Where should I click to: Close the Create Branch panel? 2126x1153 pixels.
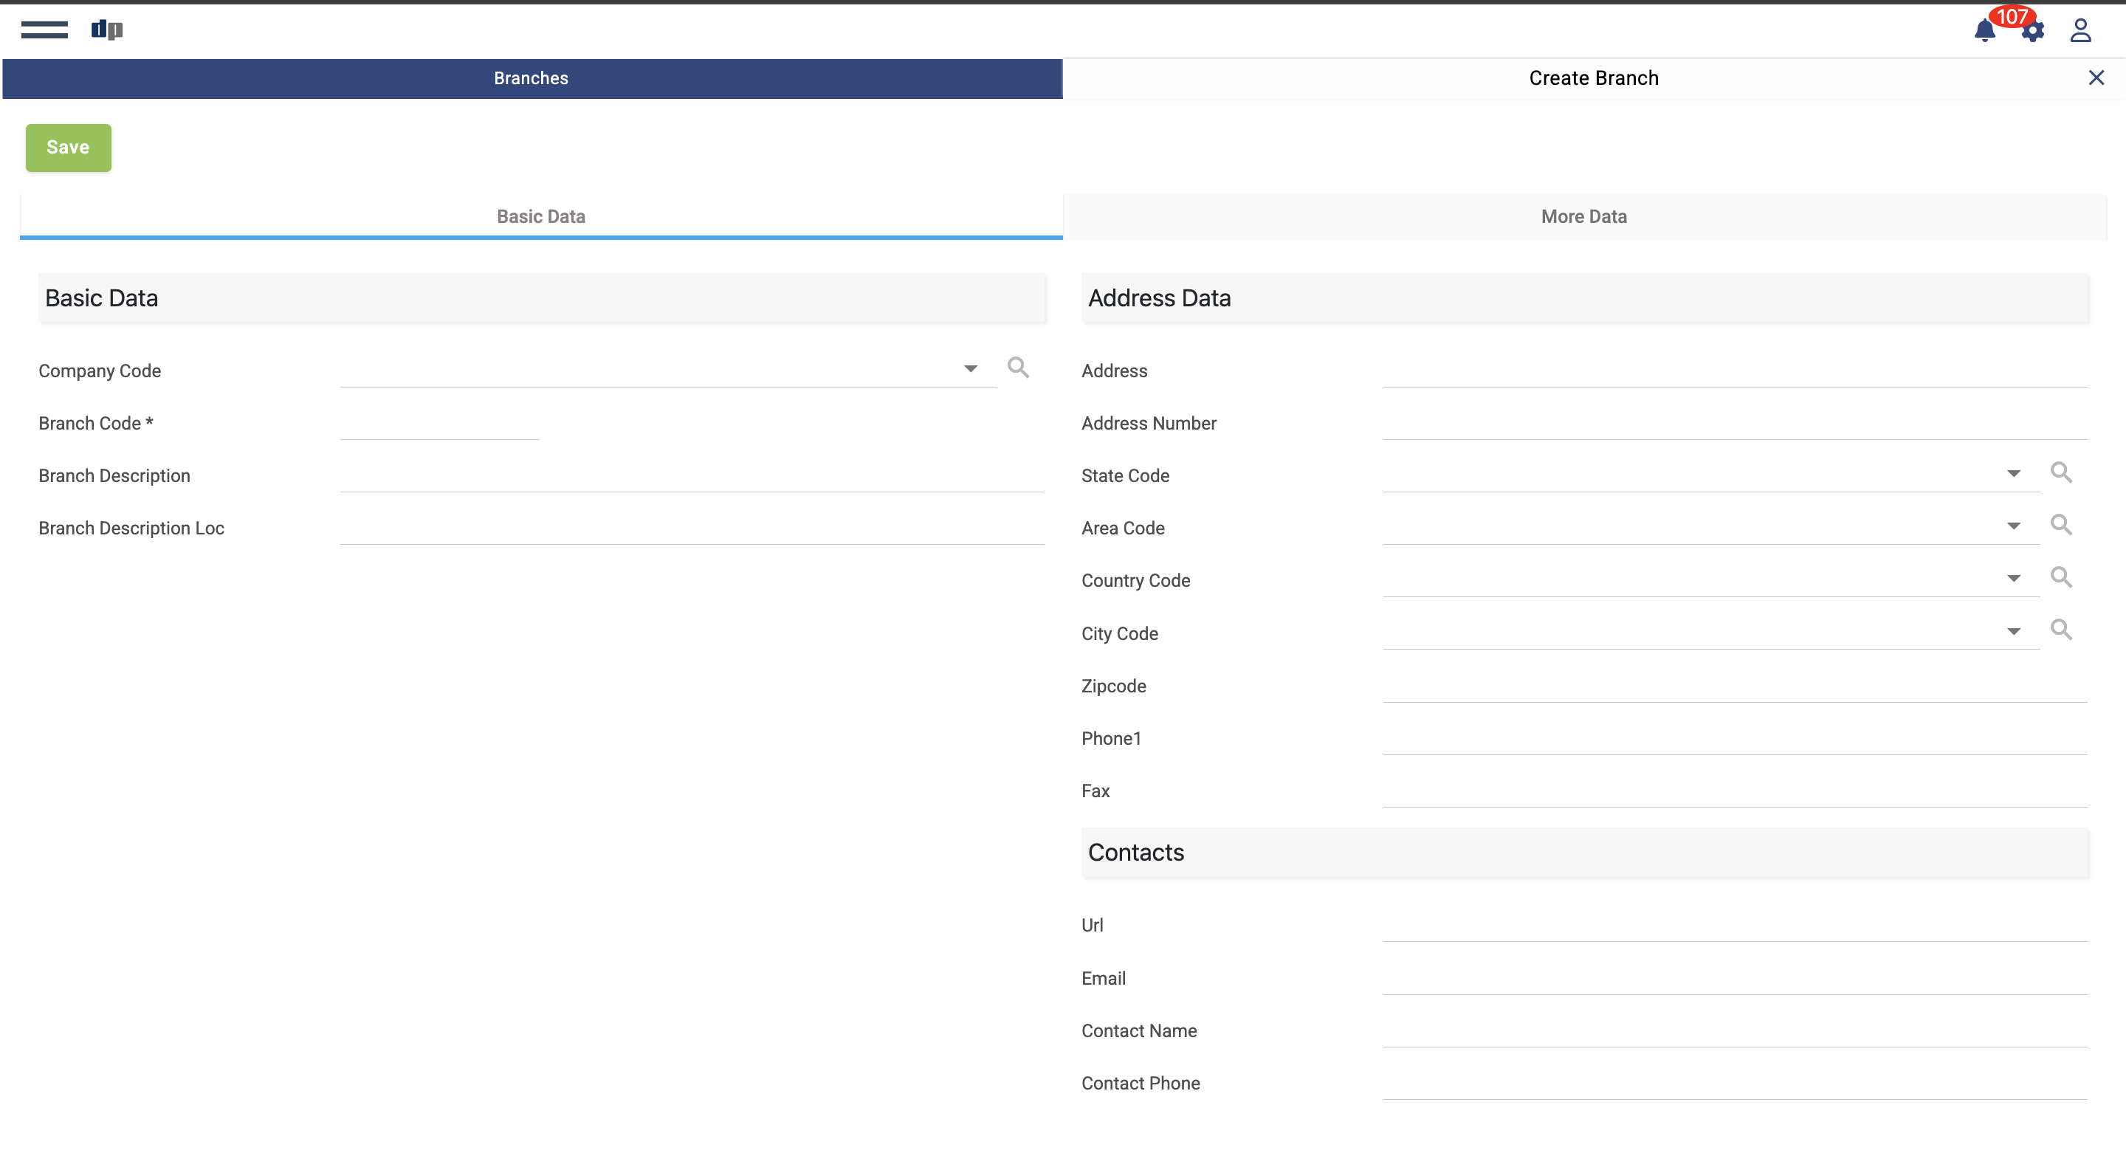click(x=2096, y=78)
